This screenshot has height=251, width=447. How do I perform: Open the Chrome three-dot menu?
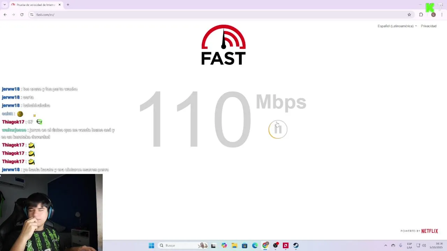pyautogui.click(x=442, y=15)
